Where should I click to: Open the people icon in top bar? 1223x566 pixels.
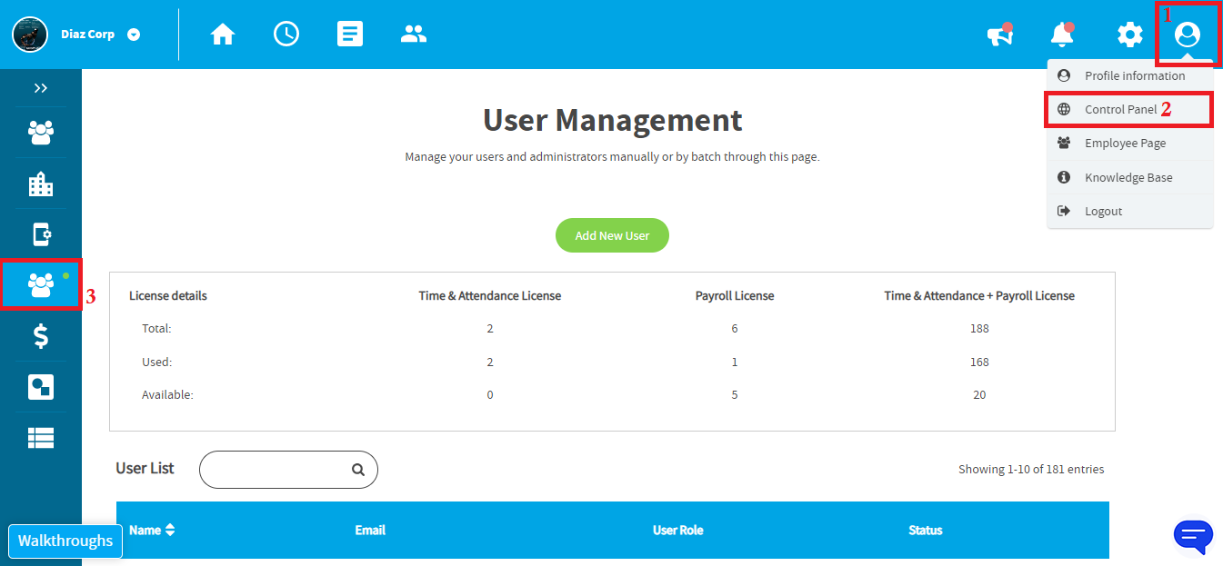click(x=414, y=35)
